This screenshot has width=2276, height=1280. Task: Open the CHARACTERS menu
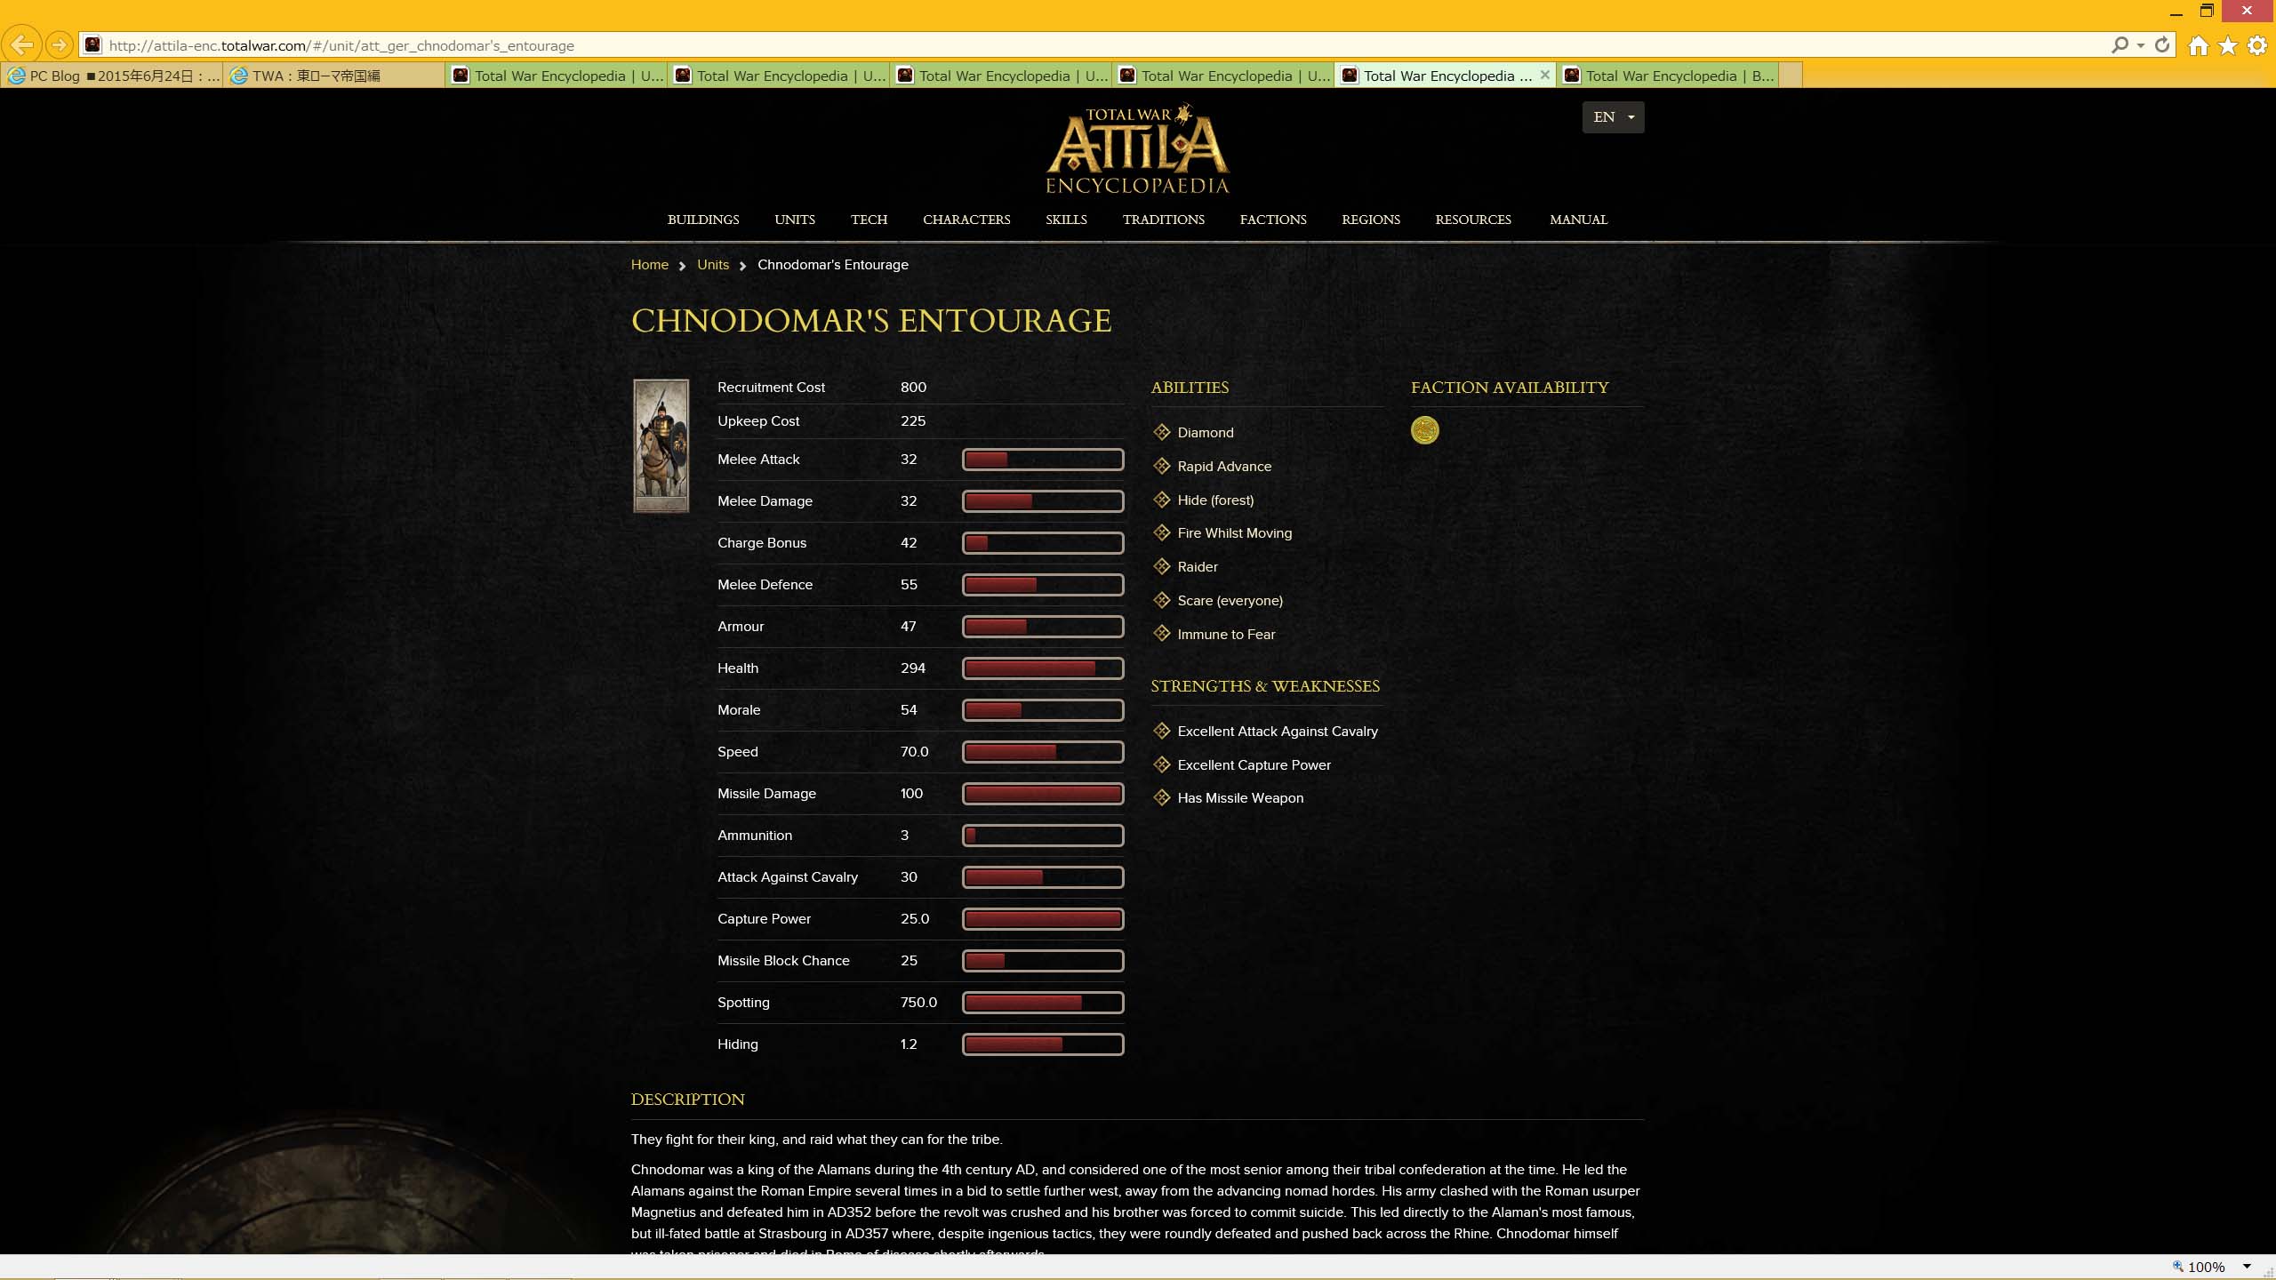(x=966, y=220)
